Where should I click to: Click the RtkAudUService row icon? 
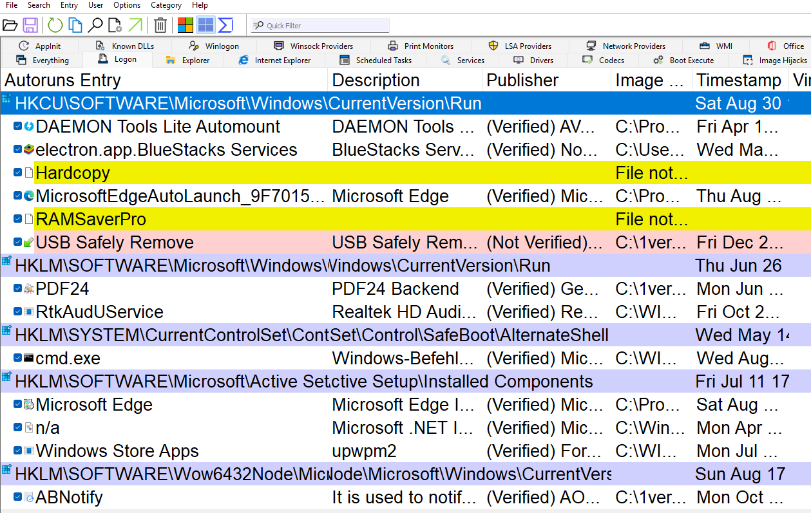(x=29, y=312)
